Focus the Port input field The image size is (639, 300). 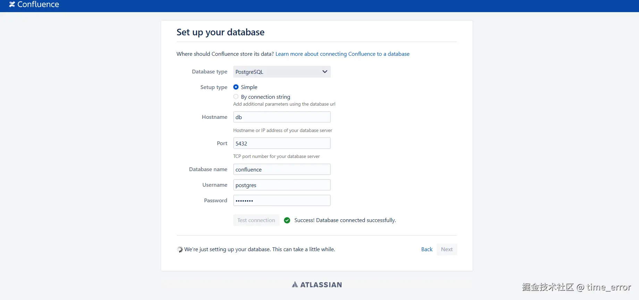tap(282, 143)
